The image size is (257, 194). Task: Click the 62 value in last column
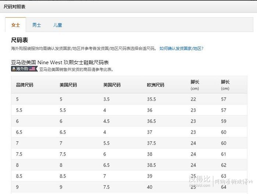tap(224, 165)
